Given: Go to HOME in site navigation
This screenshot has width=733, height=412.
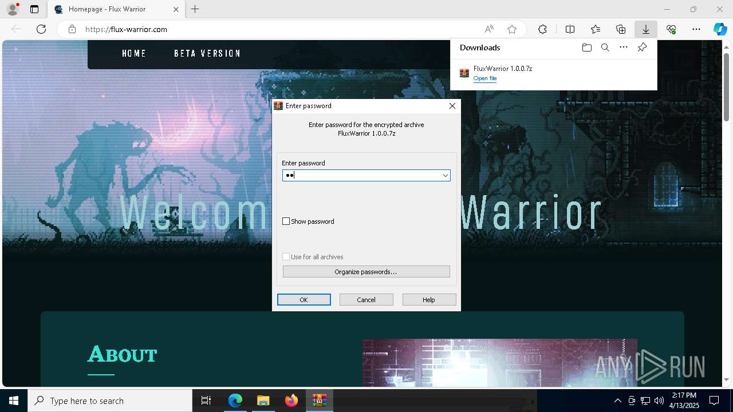Looking at the screenshot, I should pyautogui.click(x=134, y=53).
